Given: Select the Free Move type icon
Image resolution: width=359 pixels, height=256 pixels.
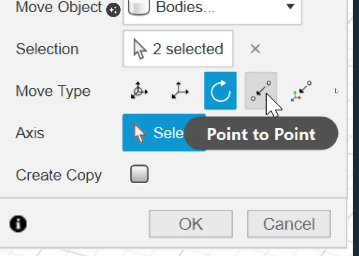Looking at the screenshot, I should point(139,91).
